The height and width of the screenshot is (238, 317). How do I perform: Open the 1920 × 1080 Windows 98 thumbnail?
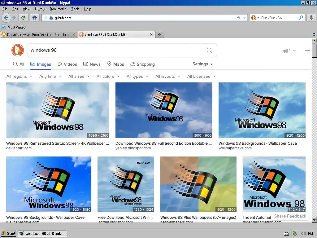(49, 184)
